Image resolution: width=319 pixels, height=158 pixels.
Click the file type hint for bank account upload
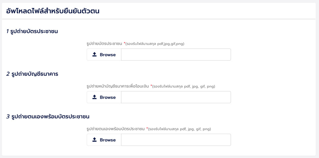coord(184,86)
